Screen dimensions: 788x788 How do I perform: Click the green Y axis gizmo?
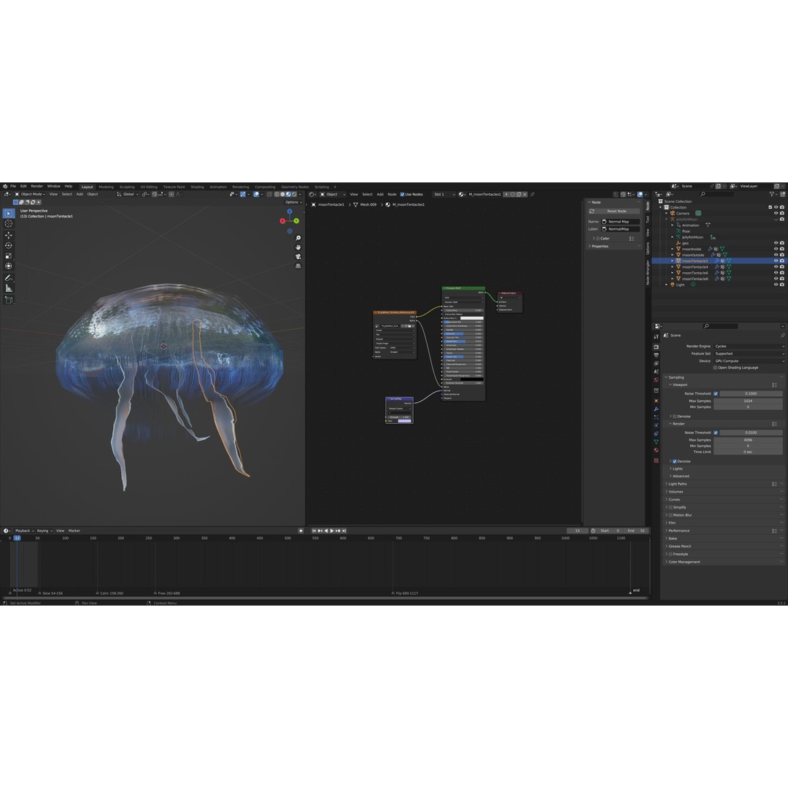[x=296, y=220]
